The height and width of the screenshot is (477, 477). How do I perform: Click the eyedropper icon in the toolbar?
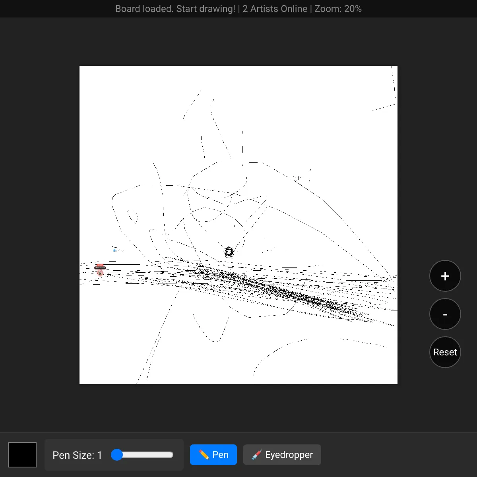(256, 455)
